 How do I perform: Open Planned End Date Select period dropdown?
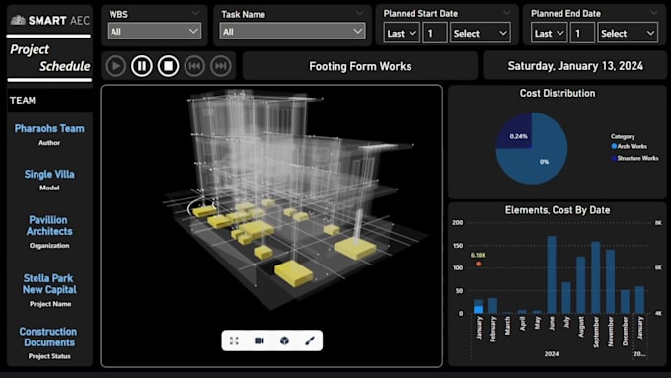click(628, 33)
